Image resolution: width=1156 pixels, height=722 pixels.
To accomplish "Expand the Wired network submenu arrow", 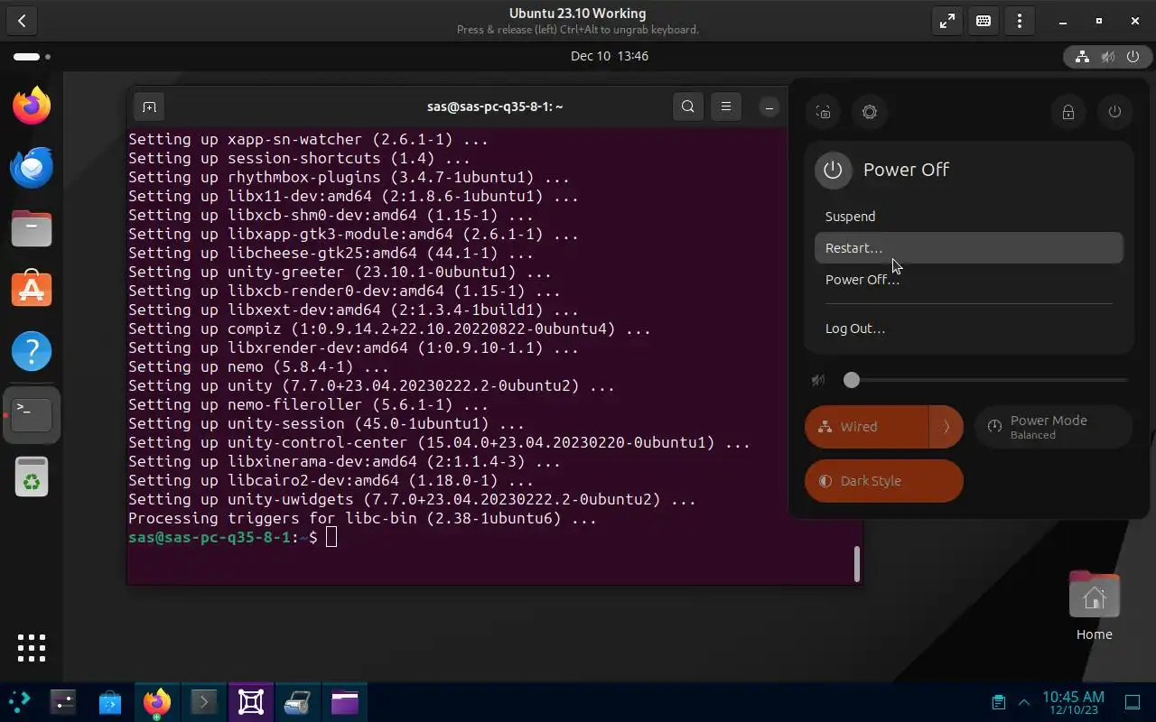I will pos(946,427).
